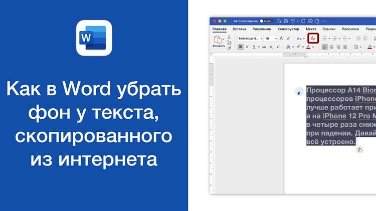Expand the underline style dropdown arrow
Image resolution: width=376 pixels, height=211 pixels.
coord(259,47)
